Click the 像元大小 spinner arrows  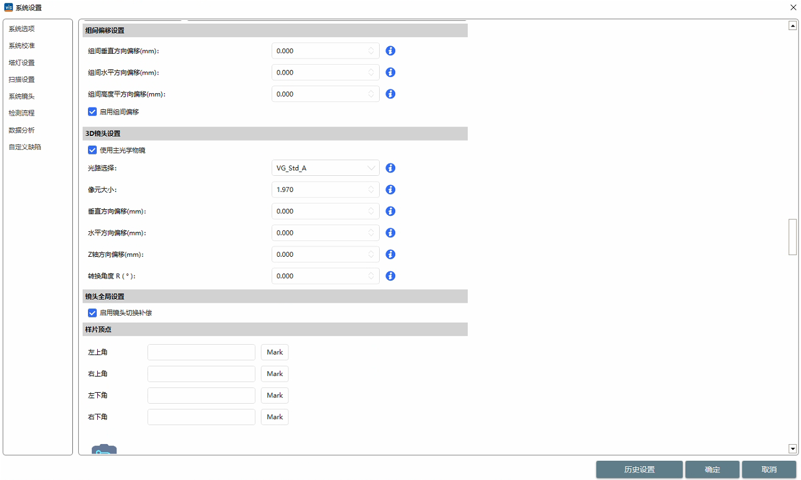coord(371,190)
